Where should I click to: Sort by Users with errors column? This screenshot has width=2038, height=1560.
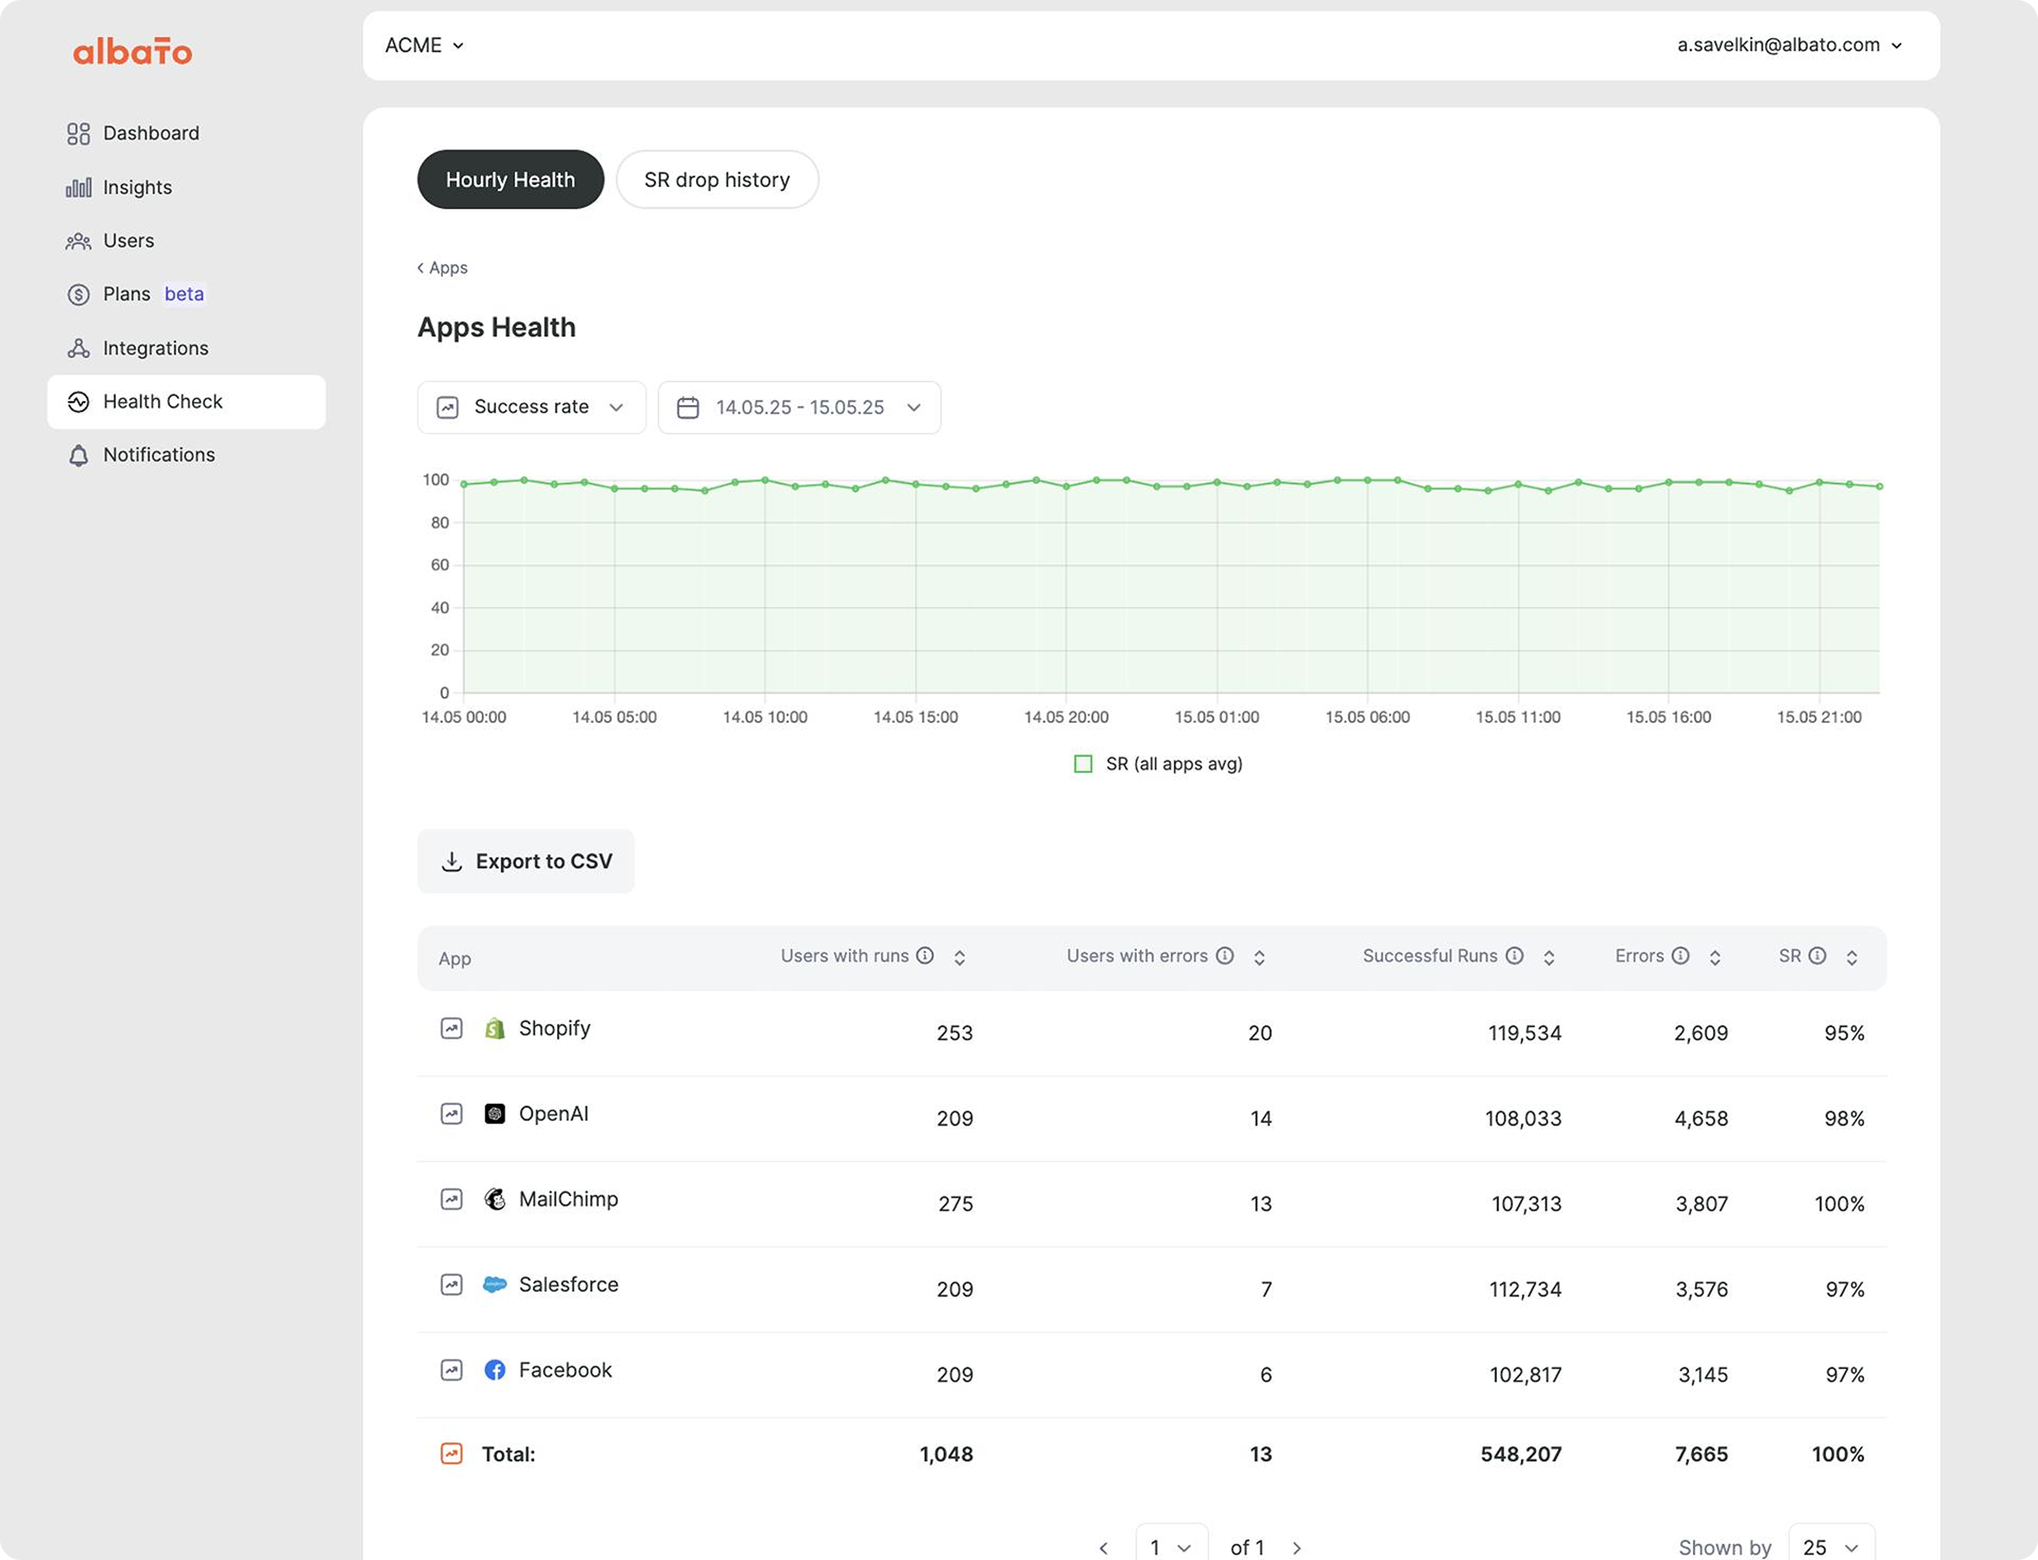tap(1259, 957)
